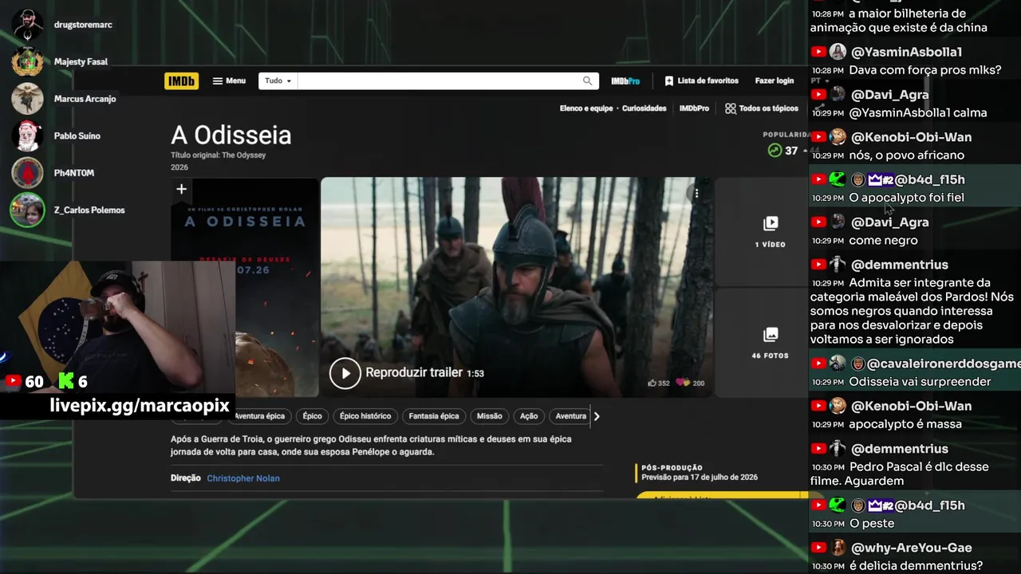1021x574 pixels.
Task: Click livepix.gg/marcaopix text
Action: click(x=140, y=405)
